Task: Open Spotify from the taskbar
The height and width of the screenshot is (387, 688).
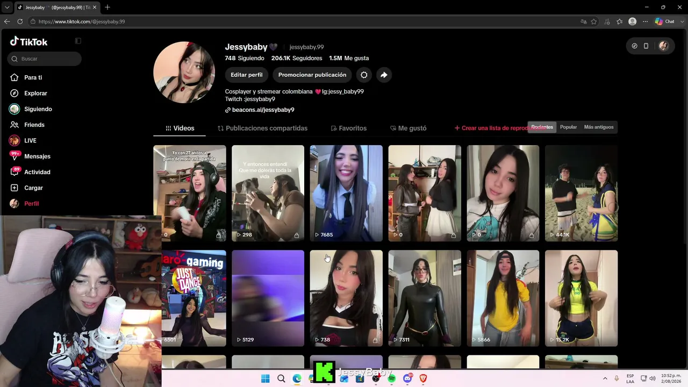Action: click(391, 379)
